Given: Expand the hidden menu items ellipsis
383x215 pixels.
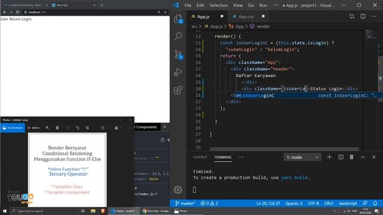Looking at the screenshot, I should (276, 5).
